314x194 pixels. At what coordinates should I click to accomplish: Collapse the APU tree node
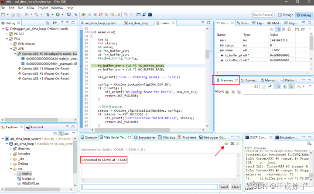pyautogui.click(x=11, y=49)
